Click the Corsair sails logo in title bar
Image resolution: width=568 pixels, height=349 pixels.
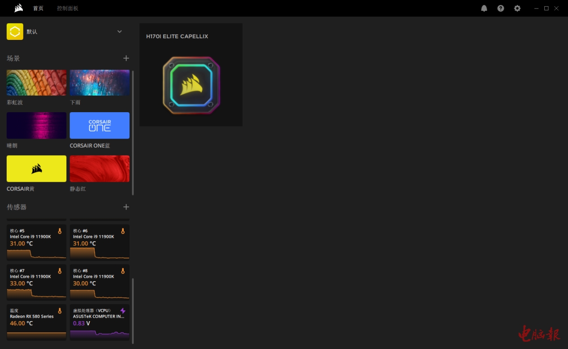click(x=18, y=8)
